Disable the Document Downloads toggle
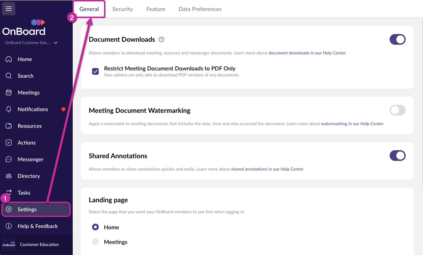 click(x=397, y=39)
